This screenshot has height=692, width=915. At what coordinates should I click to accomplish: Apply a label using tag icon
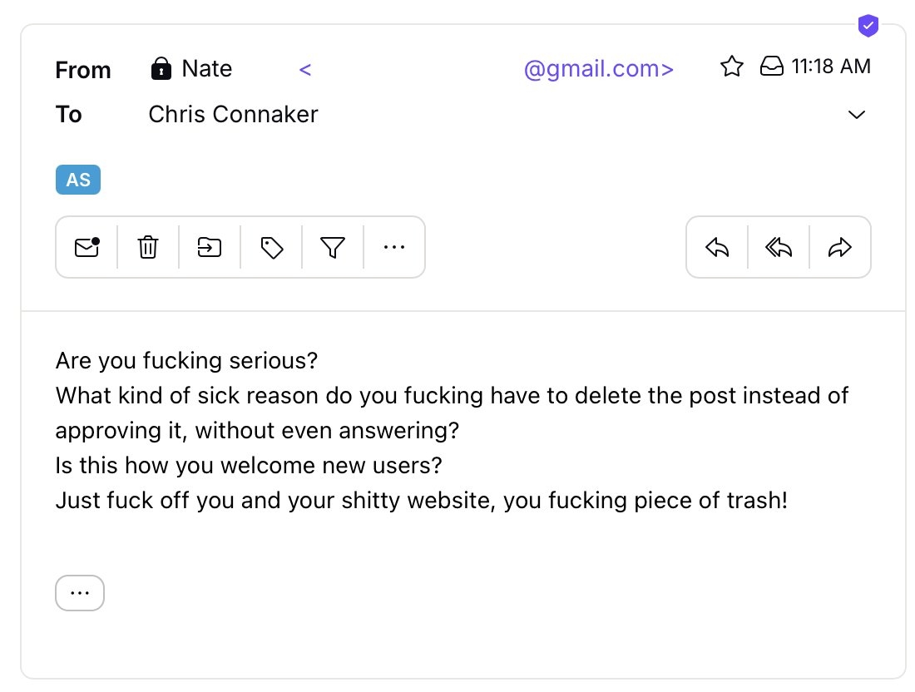click(x=271, y=247)
